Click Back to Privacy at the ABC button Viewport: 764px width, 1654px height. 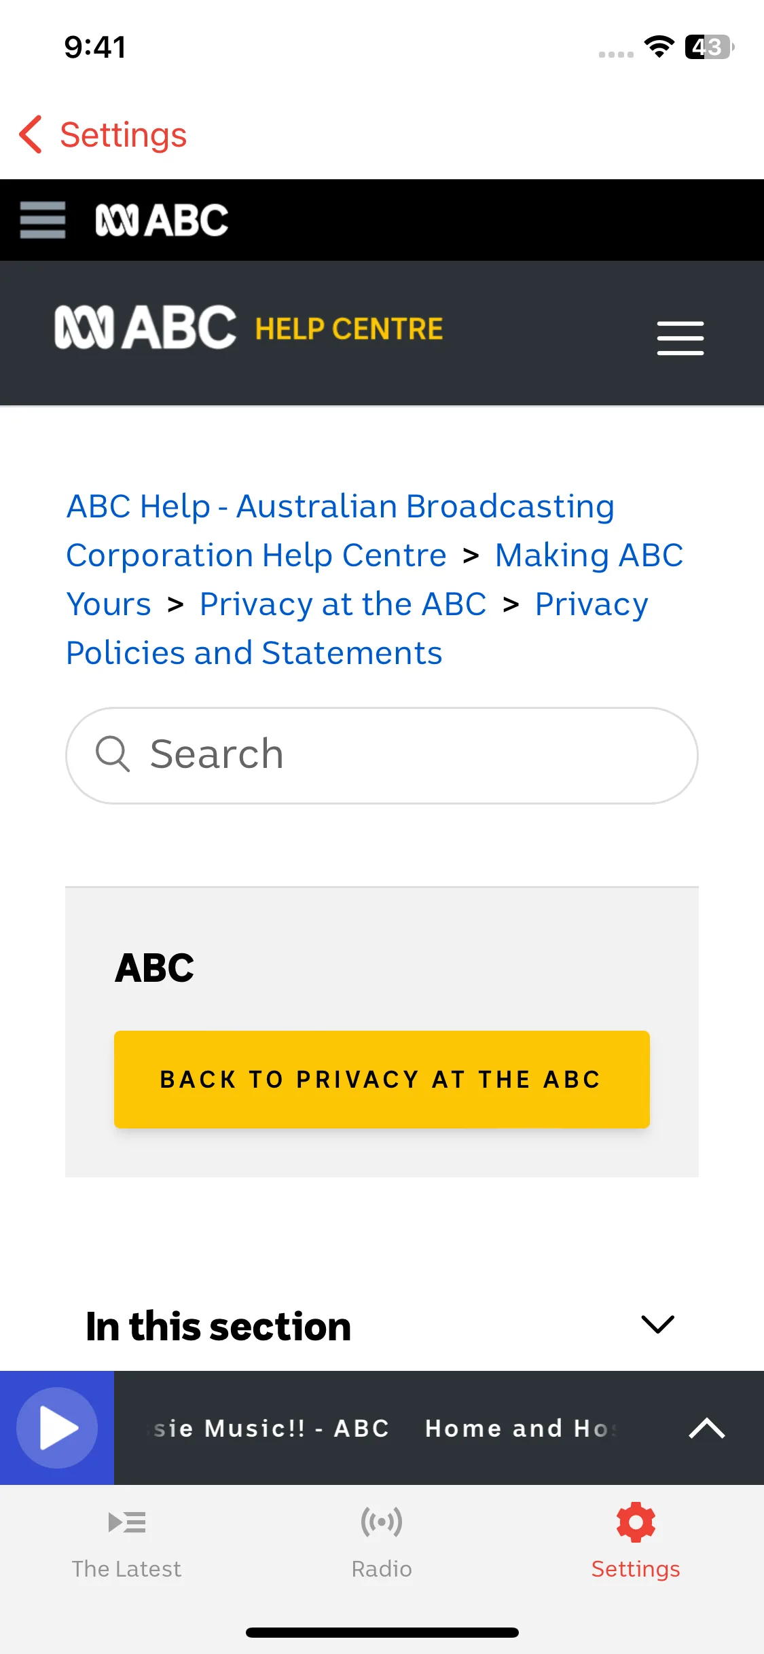pyautogui.click(x=382, y=1080)
